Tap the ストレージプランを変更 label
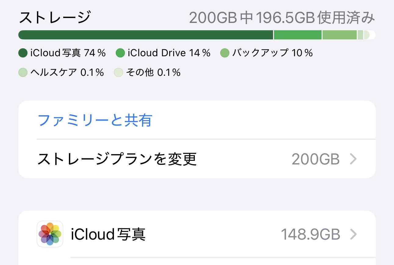394x265 pixels. [x=117, y=159]
